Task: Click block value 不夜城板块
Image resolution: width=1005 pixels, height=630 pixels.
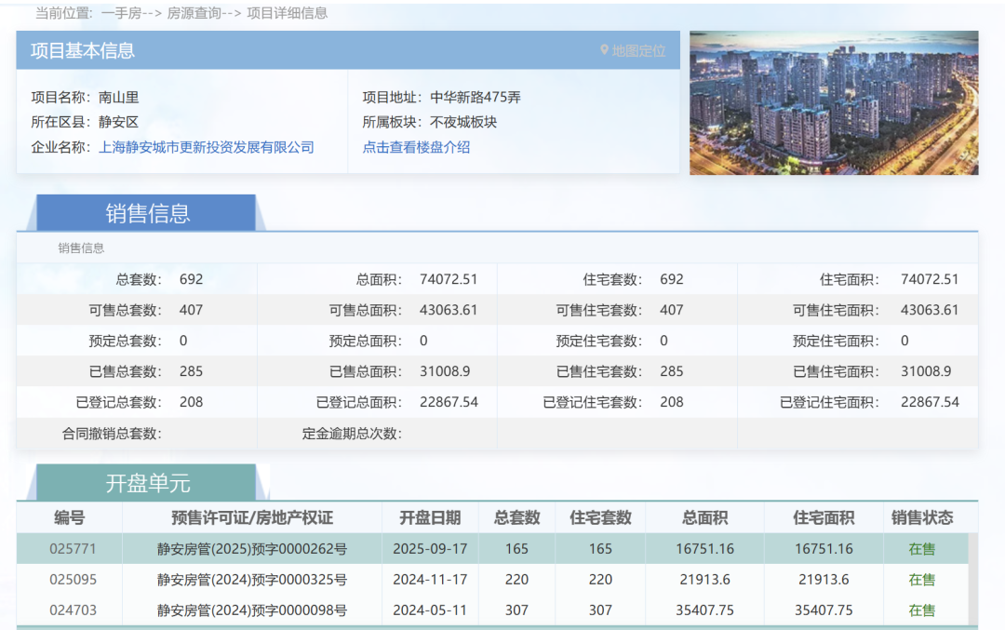Action: [463, 123]
